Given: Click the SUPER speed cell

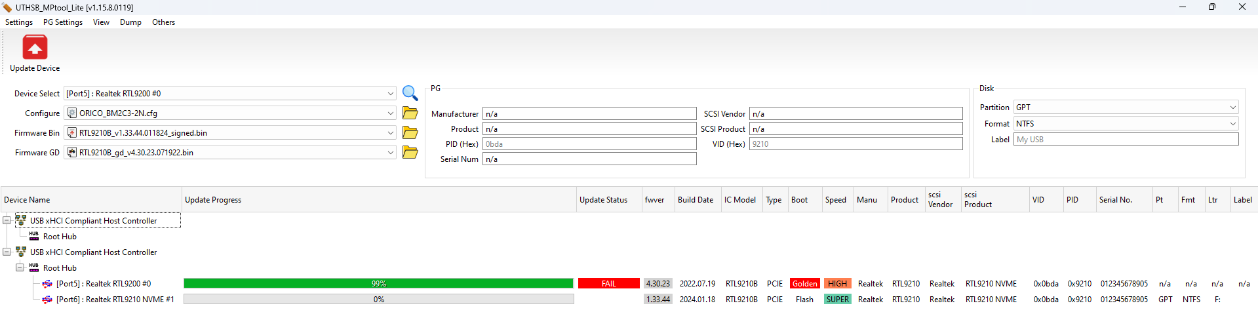Looking at the screenshot, I should coord(837,299).
